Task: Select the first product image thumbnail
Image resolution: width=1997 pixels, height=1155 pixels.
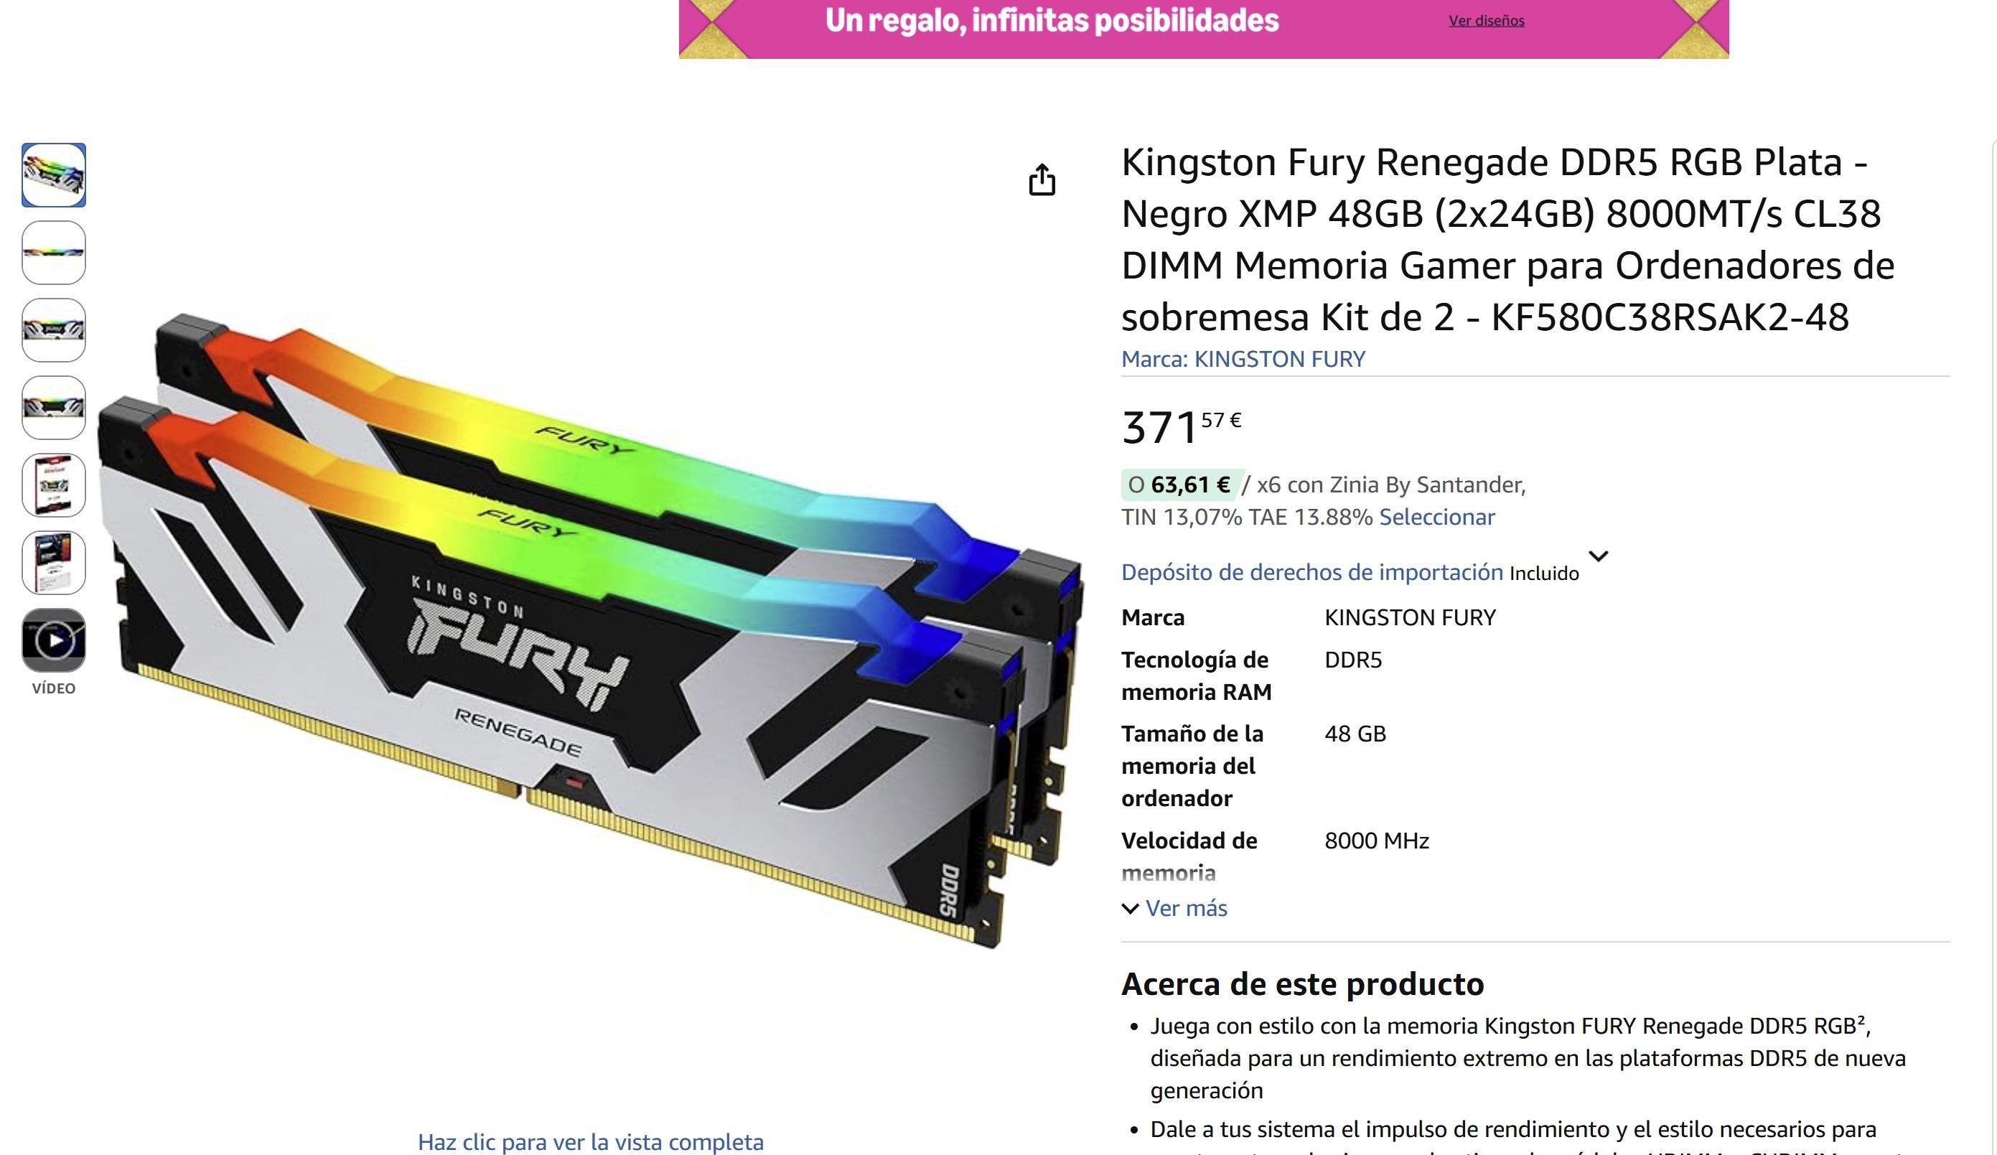Action: tap(54, 175)
